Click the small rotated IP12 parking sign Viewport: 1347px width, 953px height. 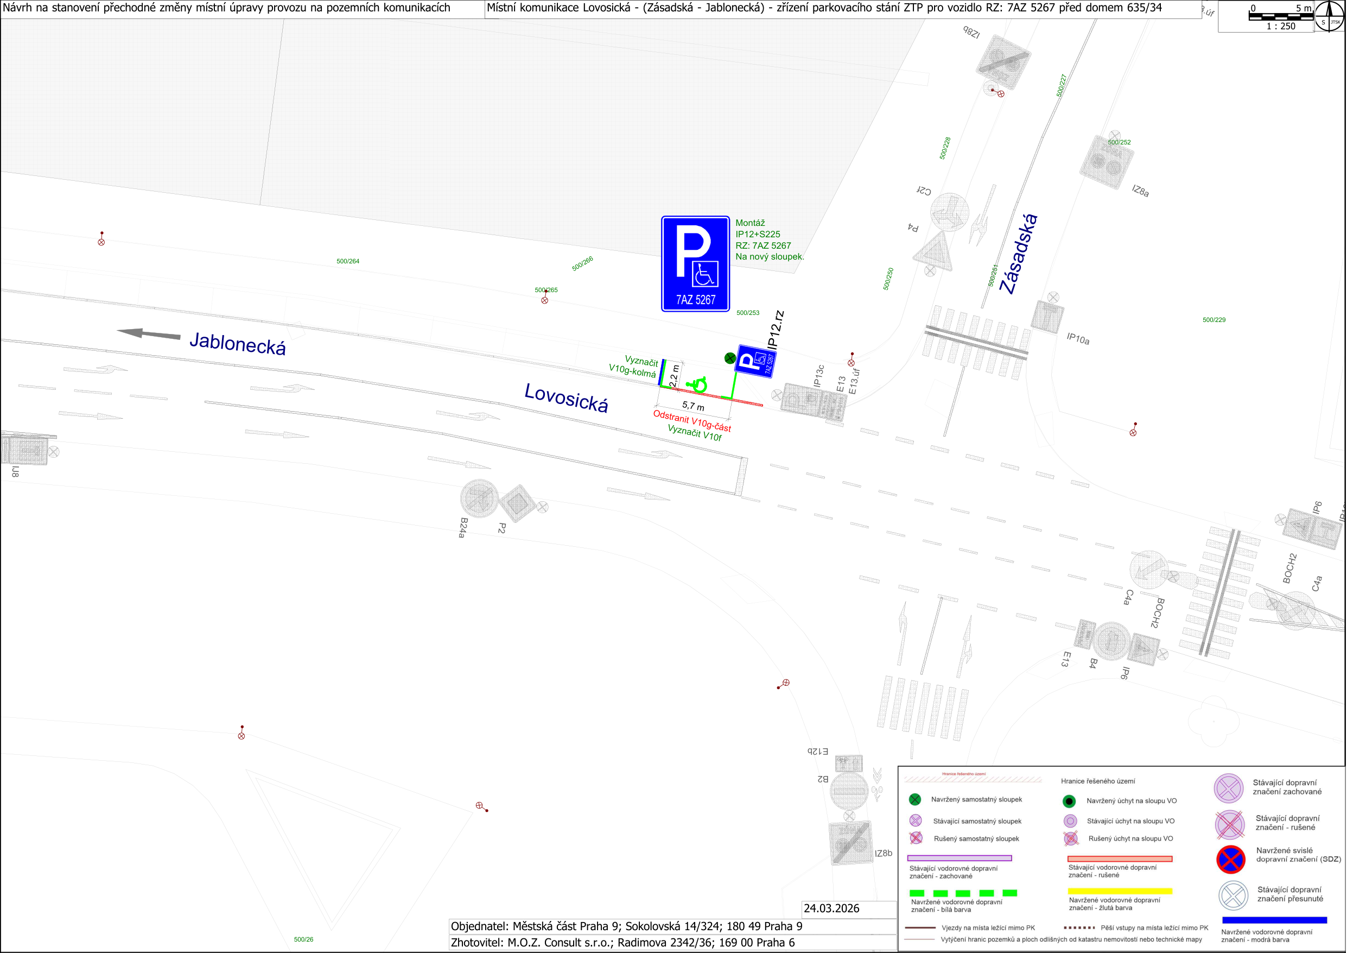pyautogui.click(x=755, y=361)
